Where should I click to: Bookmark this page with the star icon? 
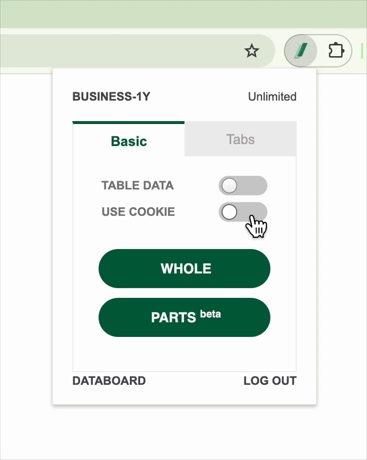[252, 50]
